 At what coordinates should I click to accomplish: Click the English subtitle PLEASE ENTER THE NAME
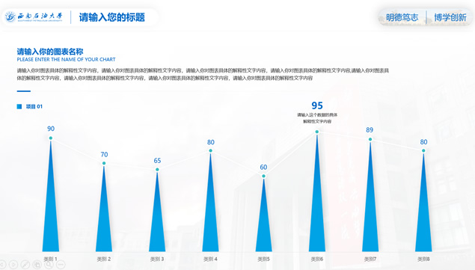pos(66,59)
